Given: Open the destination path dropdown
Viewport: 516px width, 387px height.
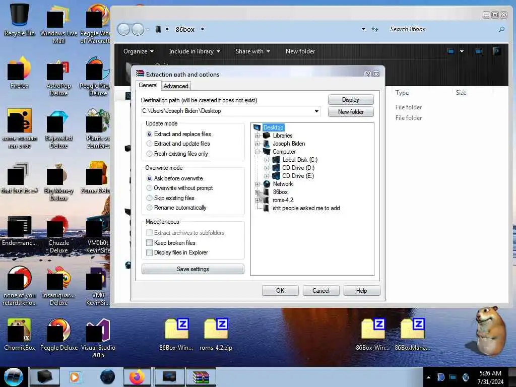Looking at the screenshot, I should (316, 111).
